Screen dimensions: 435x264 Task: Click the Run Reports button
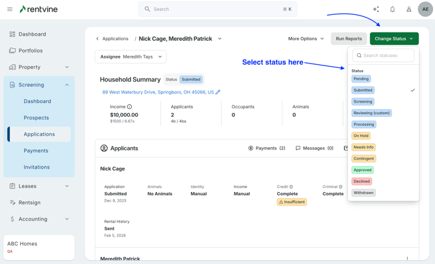click(x=349, y=39)
